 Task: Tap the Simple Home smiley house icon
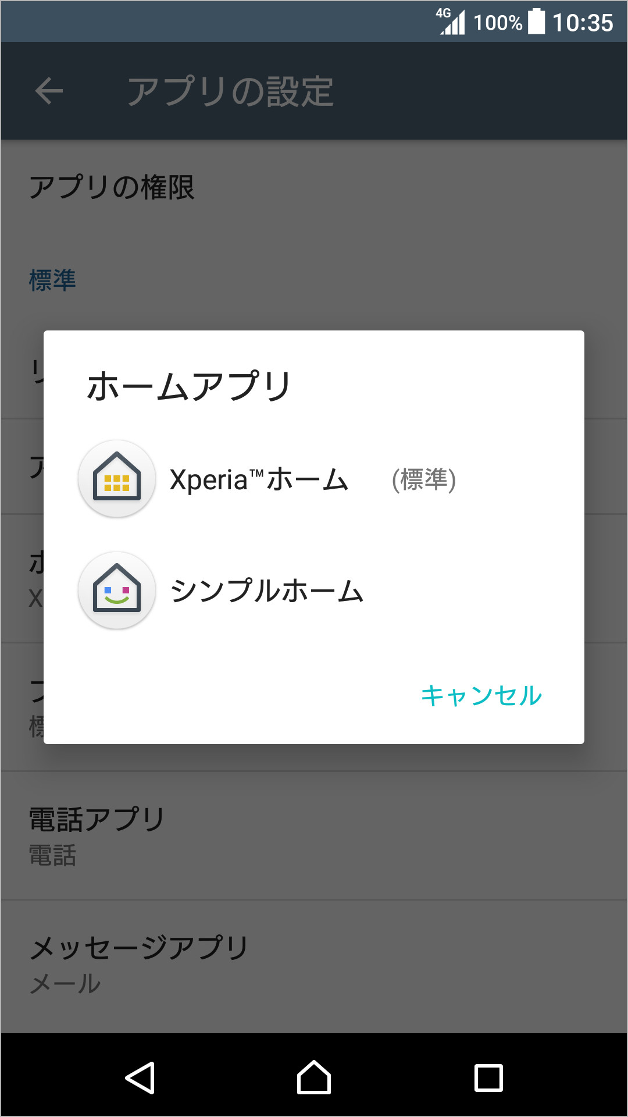(117, 590)
